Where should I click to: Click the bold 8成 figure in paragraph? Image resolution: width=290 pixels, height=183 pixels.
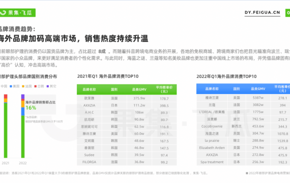click(x=102, y=51)
